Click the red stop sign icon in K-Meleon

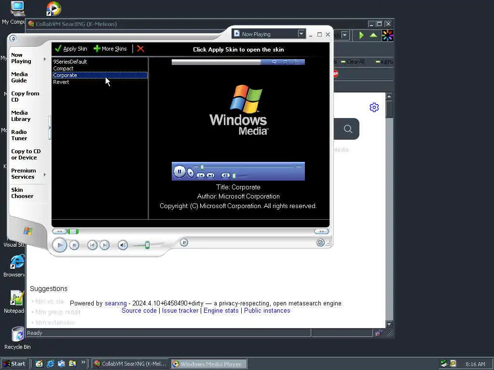click(x=336, y=74)
